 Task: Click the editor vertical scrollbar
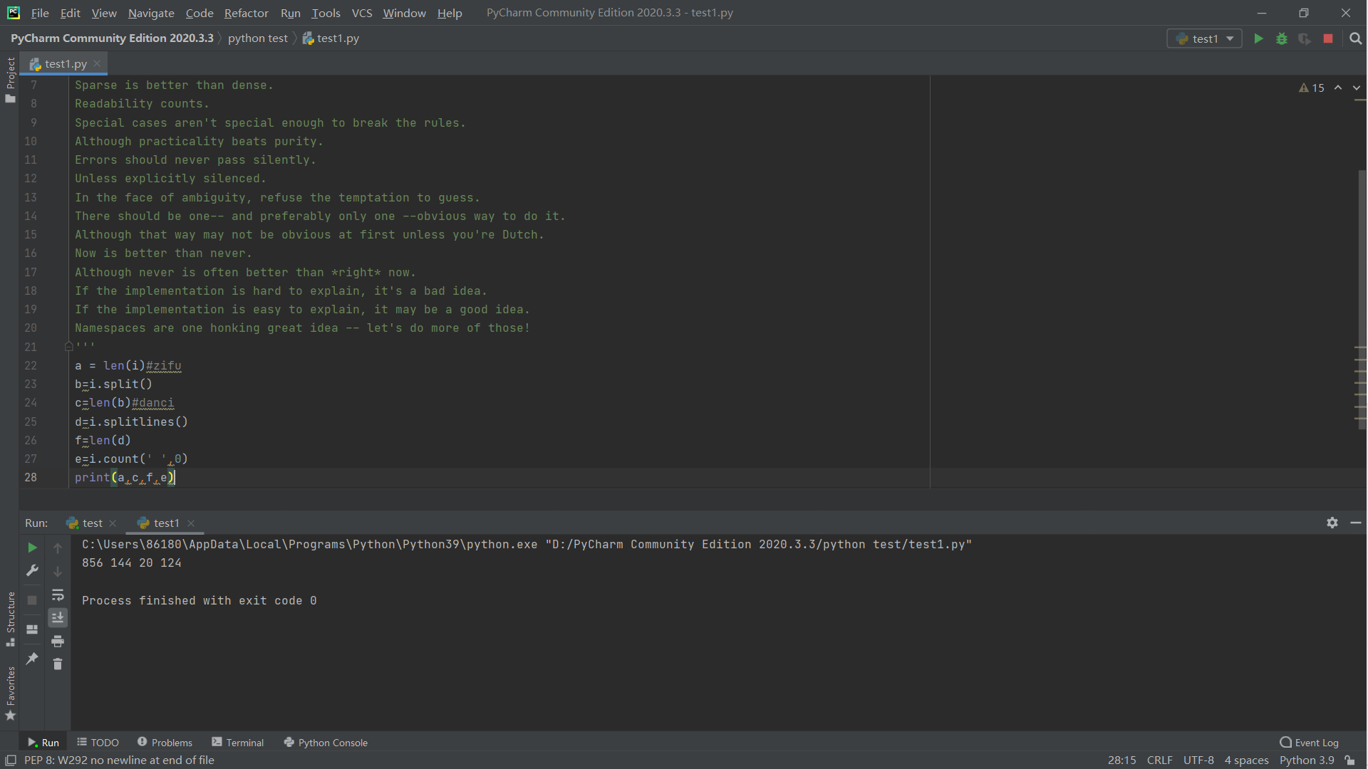click(1362, 285)
